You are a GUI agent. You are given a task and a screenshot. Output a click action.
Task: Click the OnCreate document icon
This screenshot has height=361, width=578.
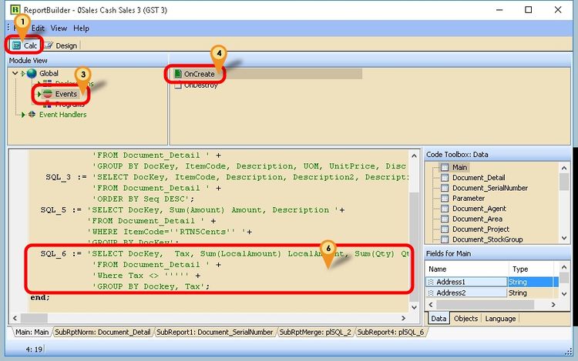tap(178, 74)
